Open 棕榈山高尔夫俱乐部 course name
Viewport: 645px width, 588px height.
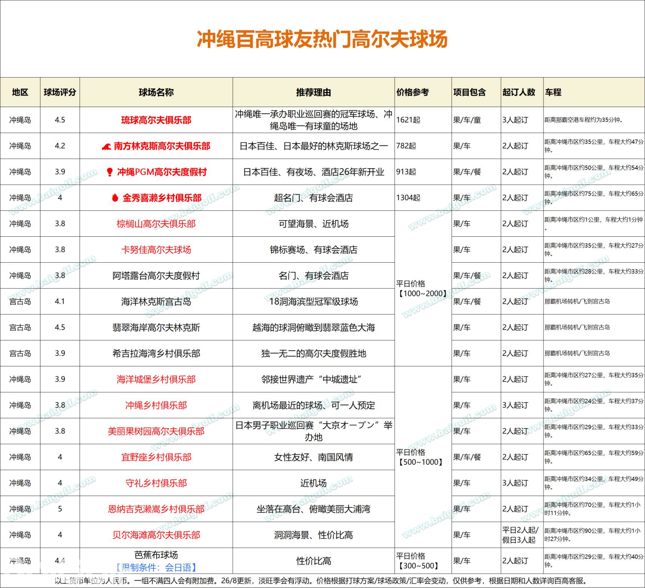(156, 224)
